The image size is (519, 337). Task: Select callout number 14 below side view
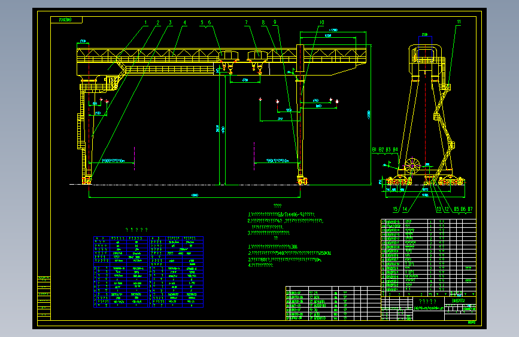tap(405, 209)
